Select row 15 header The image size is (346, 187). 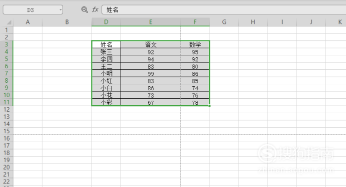(6, 131)
